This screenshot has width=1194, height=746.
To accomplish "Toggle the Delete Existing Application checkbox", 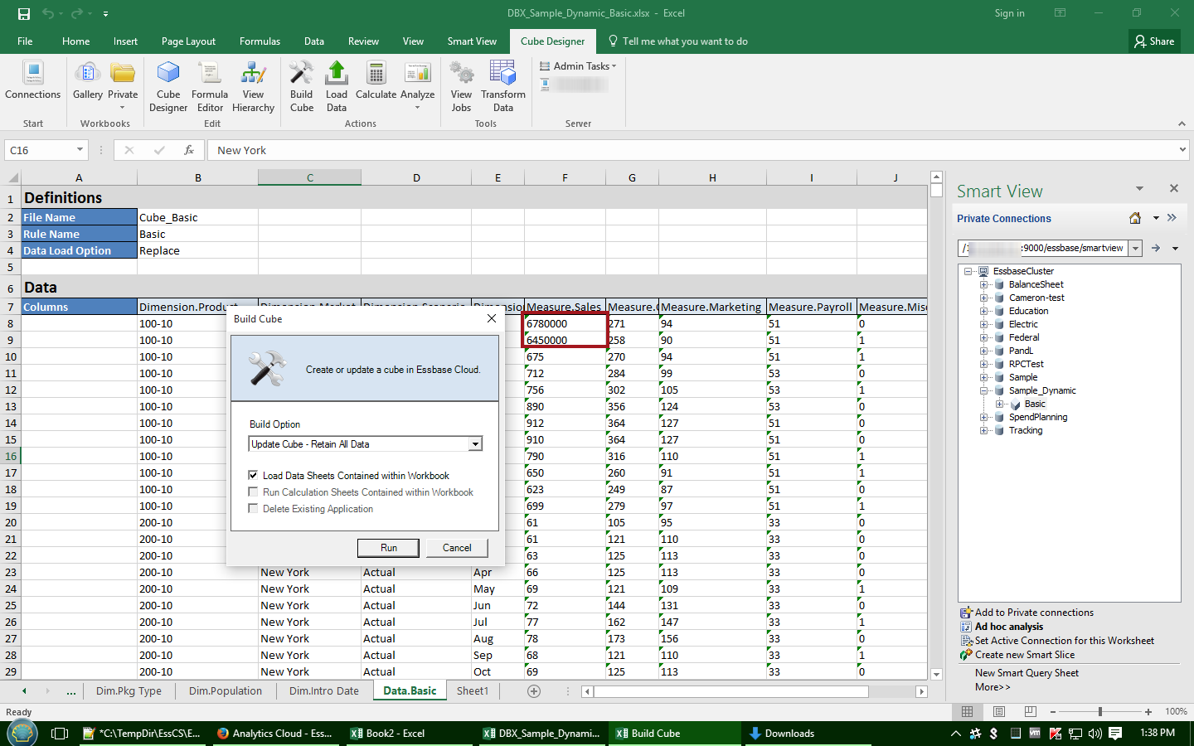I will click(253, 509).
